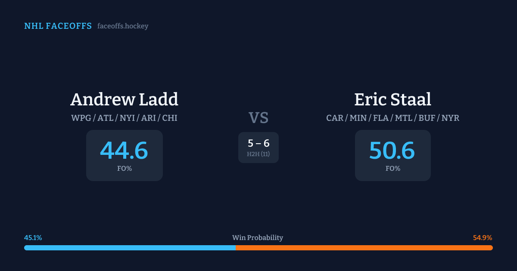Click the 5 – 6 head-to-head score
The height and width of the screenshot is (271, 517).
coord(258,143)
